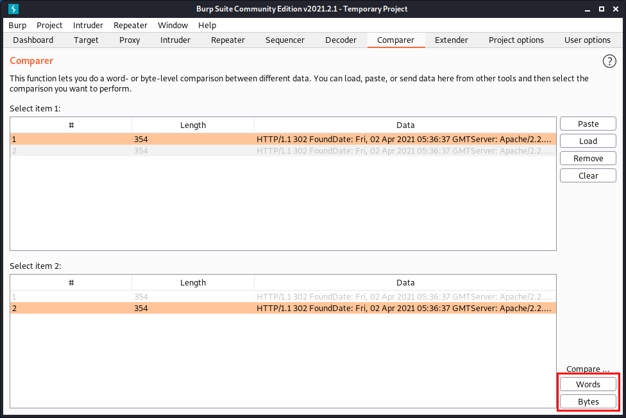Viewport: 626px width, 418px height.
Task: Click the Length column header in item 2 table
Action: (193, 282)
